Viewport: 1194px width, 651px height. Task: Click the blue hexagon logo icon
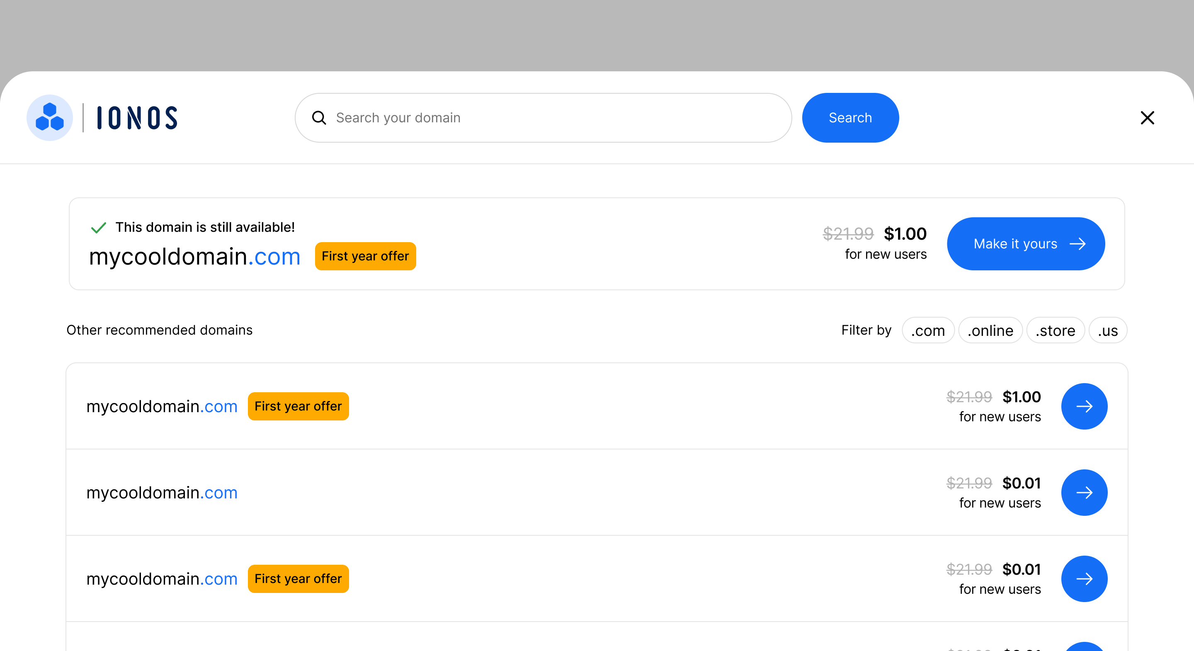(x=50, y=118)
